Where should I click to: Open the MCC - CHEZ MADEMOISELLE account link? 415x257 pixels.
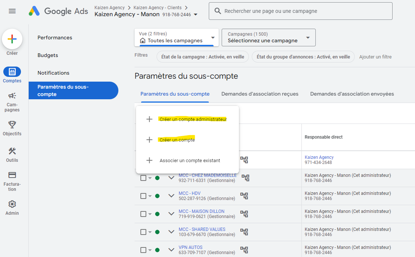coord(207,175)
